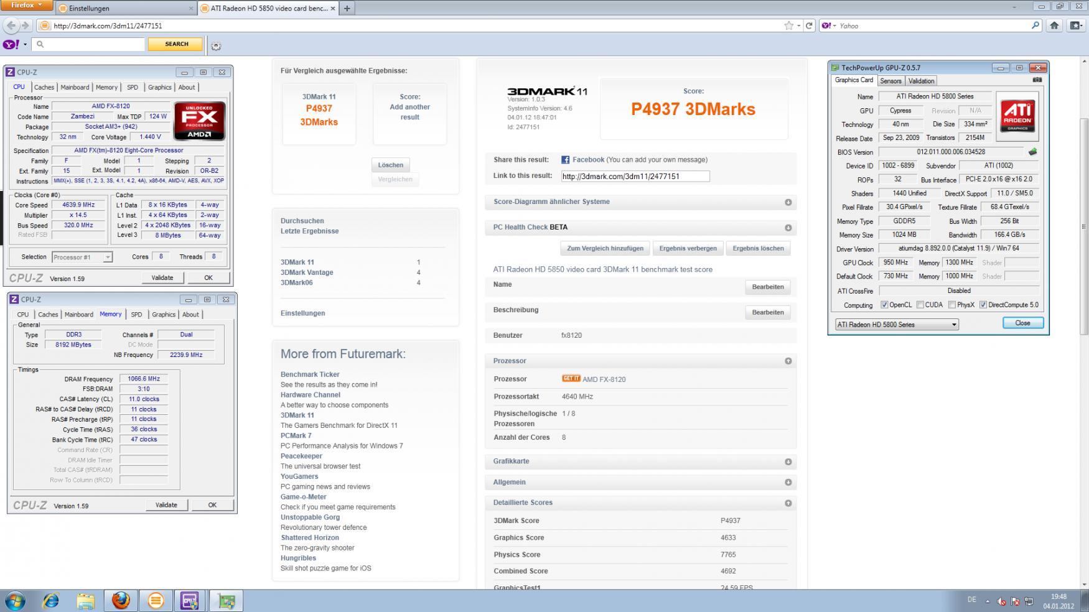Viewport: 1089px width, 612px height.
Task: Click Yahoo toolbar SEARCH button
Action: [176, 44]
